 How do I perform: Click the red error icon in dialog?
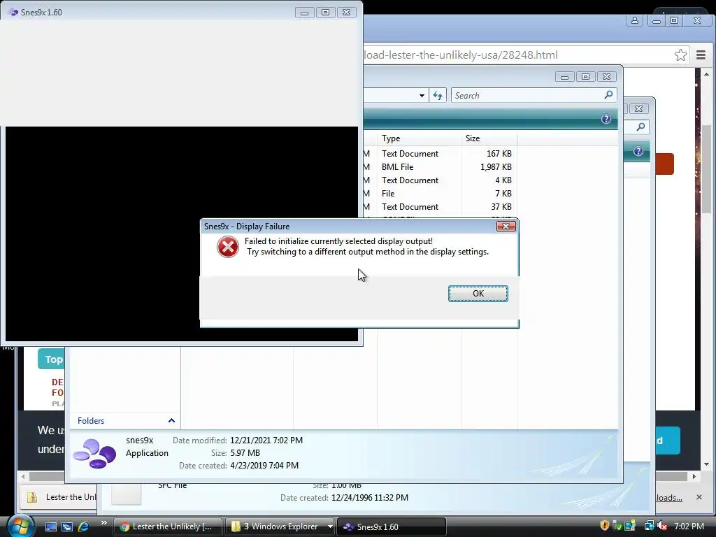tap(227, 247)
